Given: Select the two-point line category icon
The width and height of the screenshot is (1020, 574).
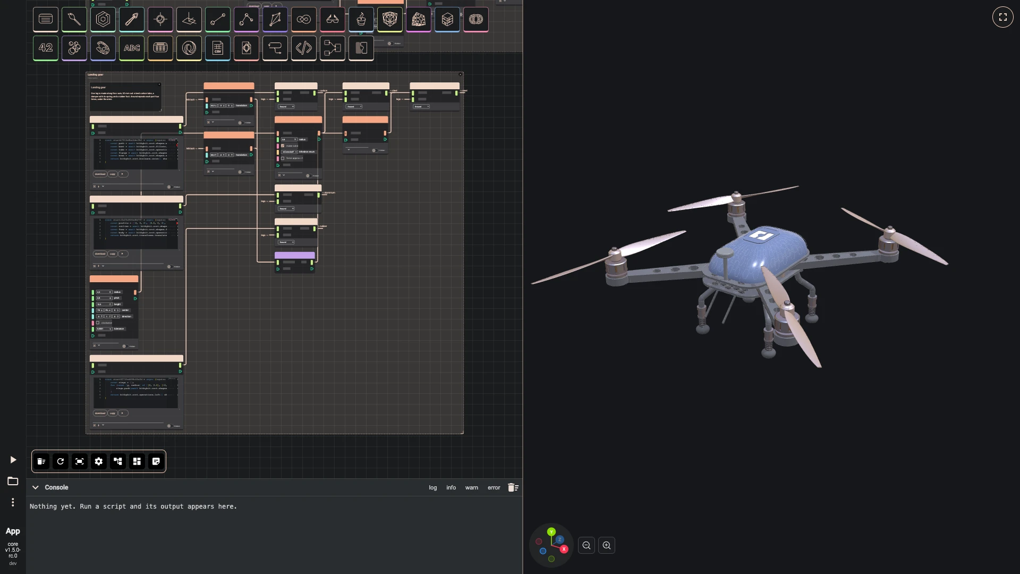Looking at the screenshot, I should click(218, 19).
